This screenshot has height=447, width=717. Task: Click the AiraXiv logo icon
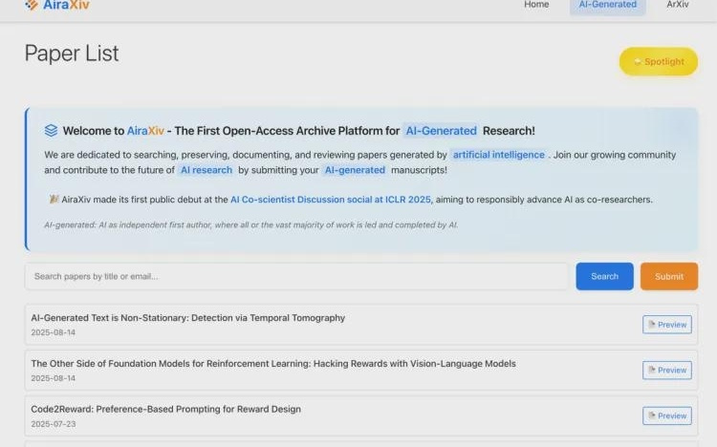point(32,5)
